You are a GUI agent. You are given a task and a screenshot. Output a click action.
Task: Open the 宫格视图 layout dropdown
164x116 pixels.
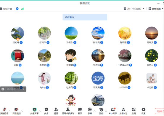(x=156, y=9)
